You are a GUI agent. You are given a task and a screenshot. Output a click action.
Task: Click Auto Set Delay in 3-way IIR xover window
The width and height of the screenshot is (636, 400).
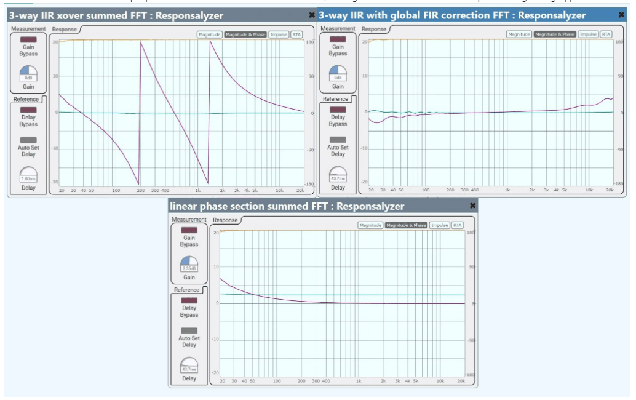[x=28, y=140]
